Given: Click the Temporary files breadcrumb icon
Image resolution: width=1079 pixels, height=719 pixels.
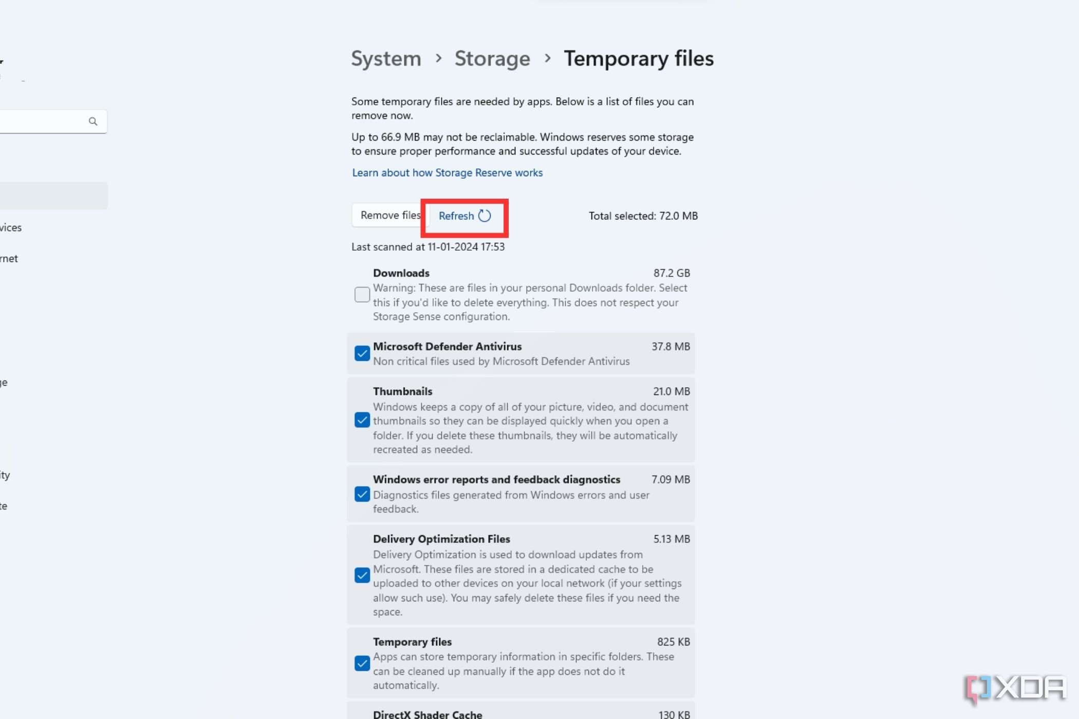Looking at the screenshot, I should point(638,58).
